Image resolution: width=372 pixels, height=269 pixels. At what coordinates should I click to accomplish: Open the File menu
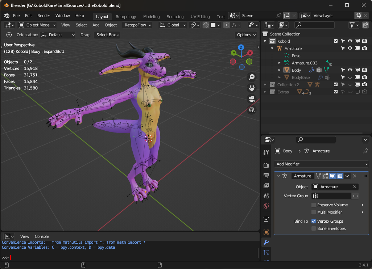coord(16,16)
